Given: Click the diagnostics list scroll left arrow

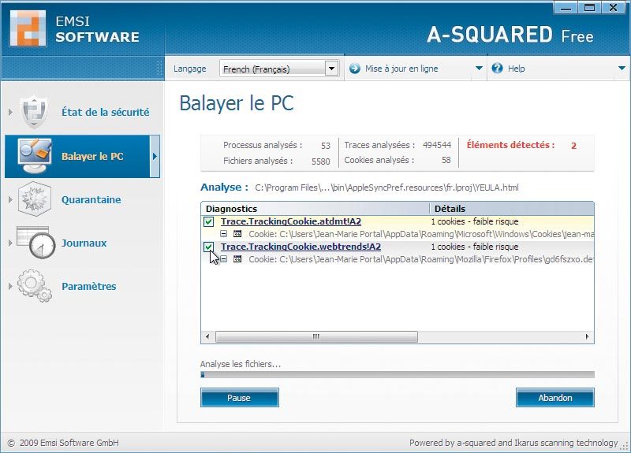Looking at the screenshot, I should 207,336.
